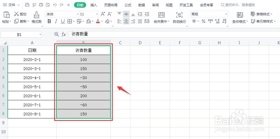
Task: Toggle Underline formatting
Action: tap(63, 21)
